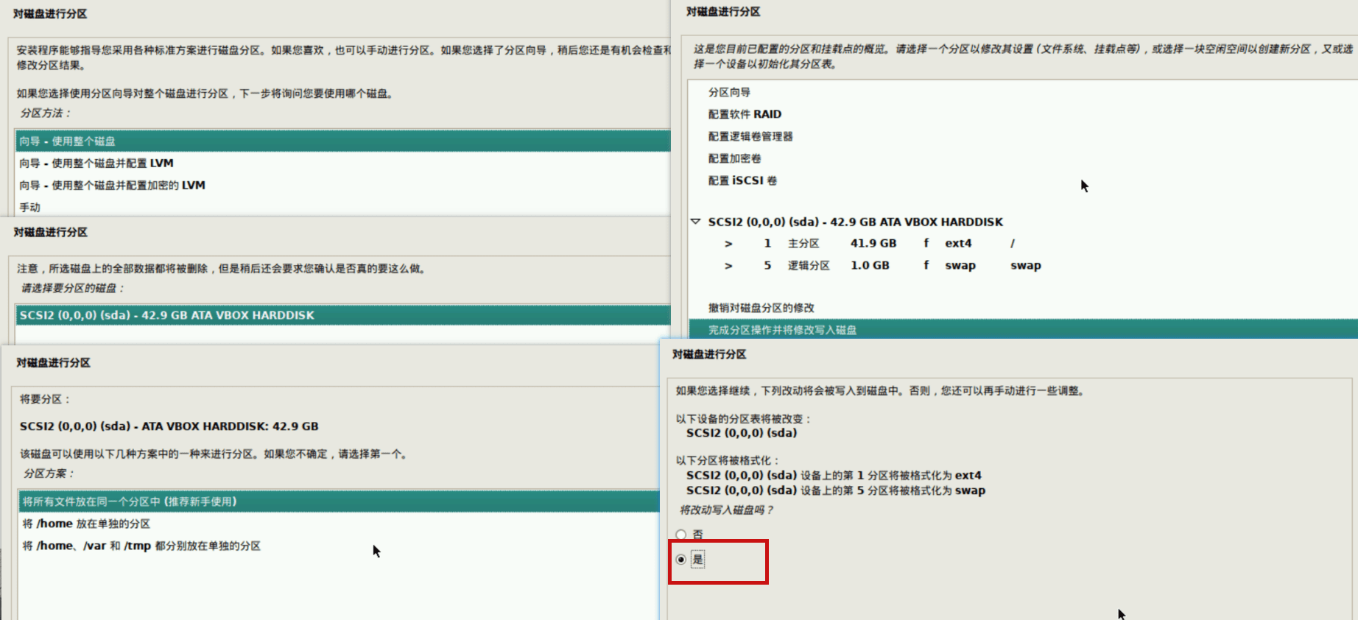Select the 否 (No) radio button
The image size is (1358, 620).
tap(681, 535)
